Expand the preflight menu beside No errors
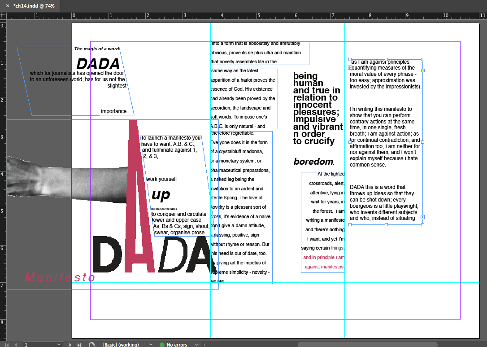Image resolution: width=487 pixels, height=347 pixels. [x=197, y=344]
